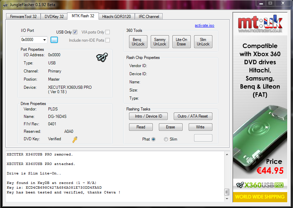Select the MTK Flash 32 tab
The image size is (293, 208).
[83, 16]
